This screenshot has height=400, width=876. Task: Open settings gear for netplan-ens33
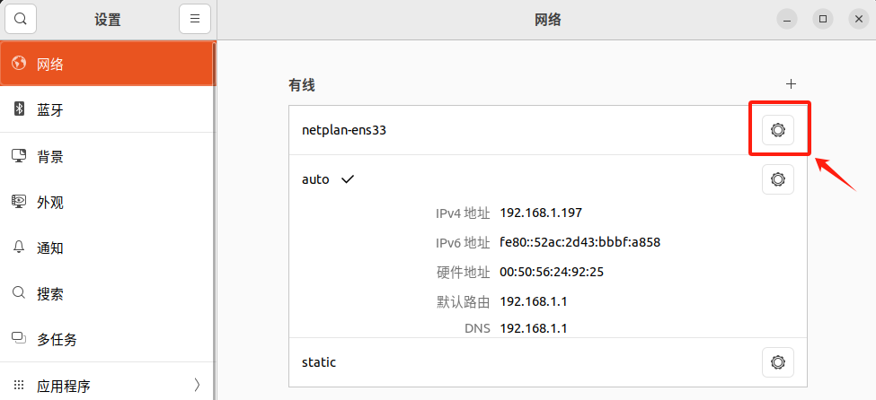778,130
